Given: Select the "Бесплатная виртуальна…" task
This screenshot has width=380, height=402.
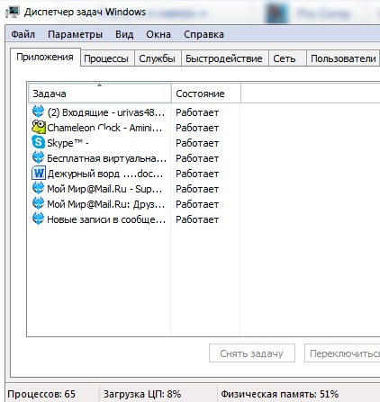Looking at the screenshot, I should [x=106, y=158].
